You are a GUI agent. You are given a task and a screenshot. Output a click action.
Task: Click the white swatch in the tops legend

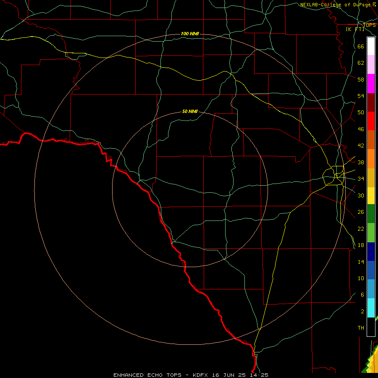coord(371,46)
